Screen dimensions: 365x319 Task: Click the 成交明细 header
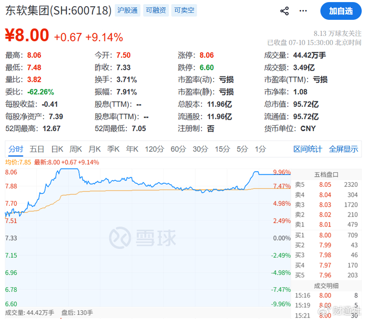[x=326, y=286]
